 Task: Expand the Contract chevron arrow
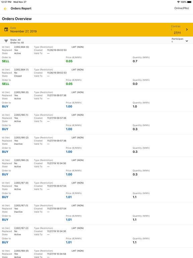(187, 30)
